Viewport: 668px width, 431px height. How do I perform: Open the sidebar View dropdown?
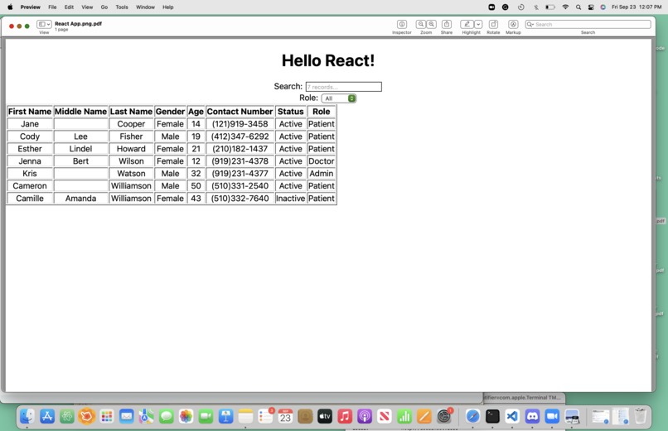(44, 24)
